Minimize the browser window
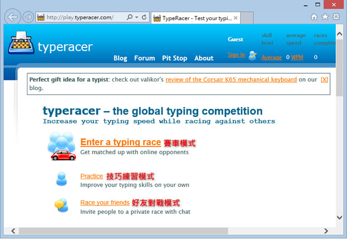 tap(306, 5)
